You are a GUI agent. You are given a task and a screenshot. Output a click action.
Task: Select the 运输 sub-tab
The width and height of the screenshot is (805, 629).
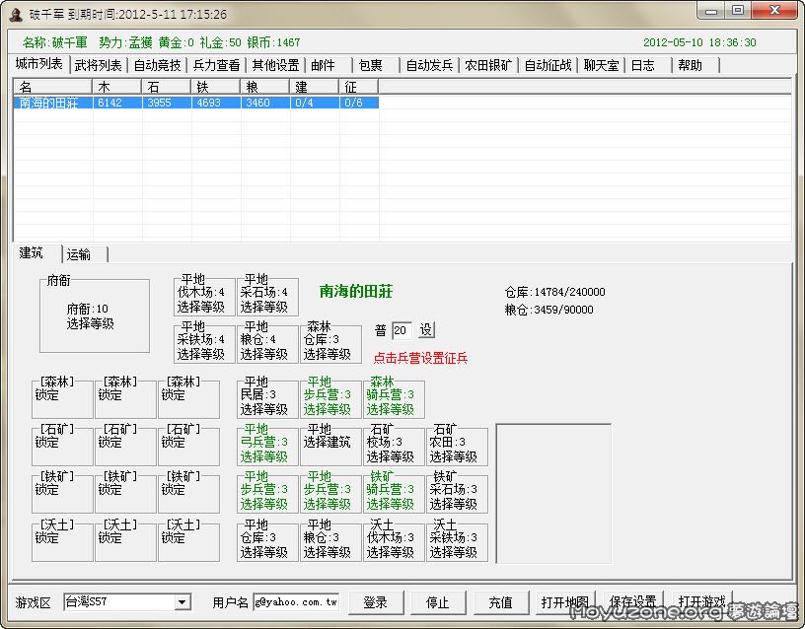click(x=79, y=254)
